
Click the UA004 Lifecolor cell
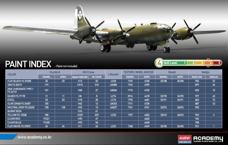point(113,90)
